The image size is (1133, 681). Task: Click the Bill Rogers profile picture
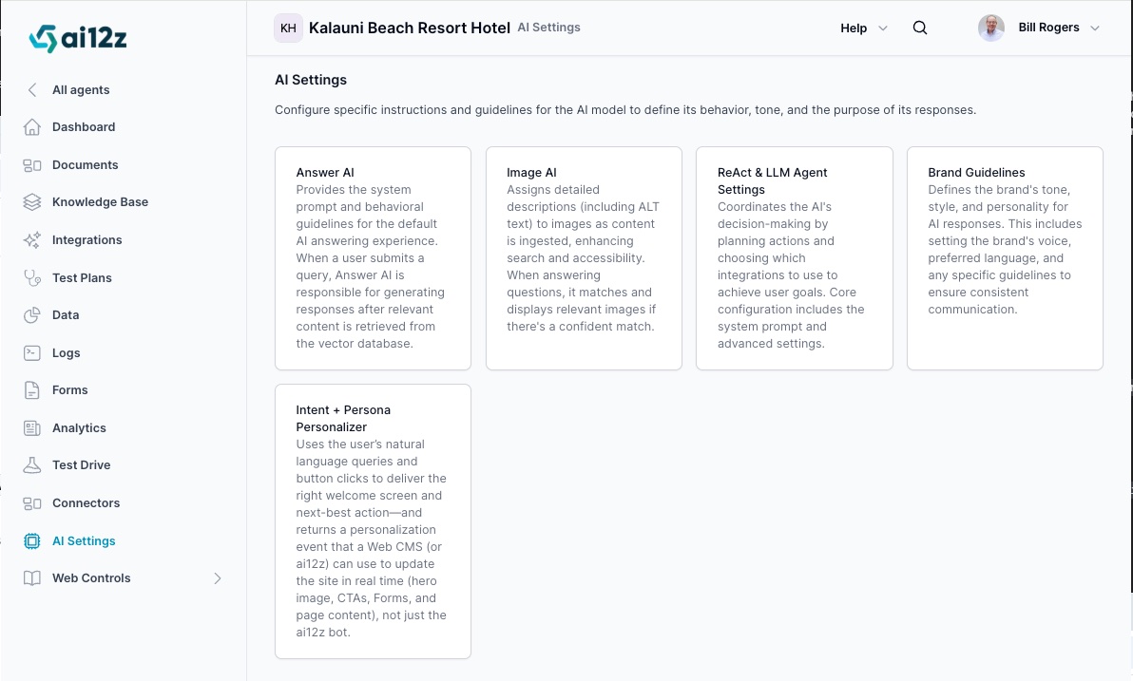(x=990, y=28)
